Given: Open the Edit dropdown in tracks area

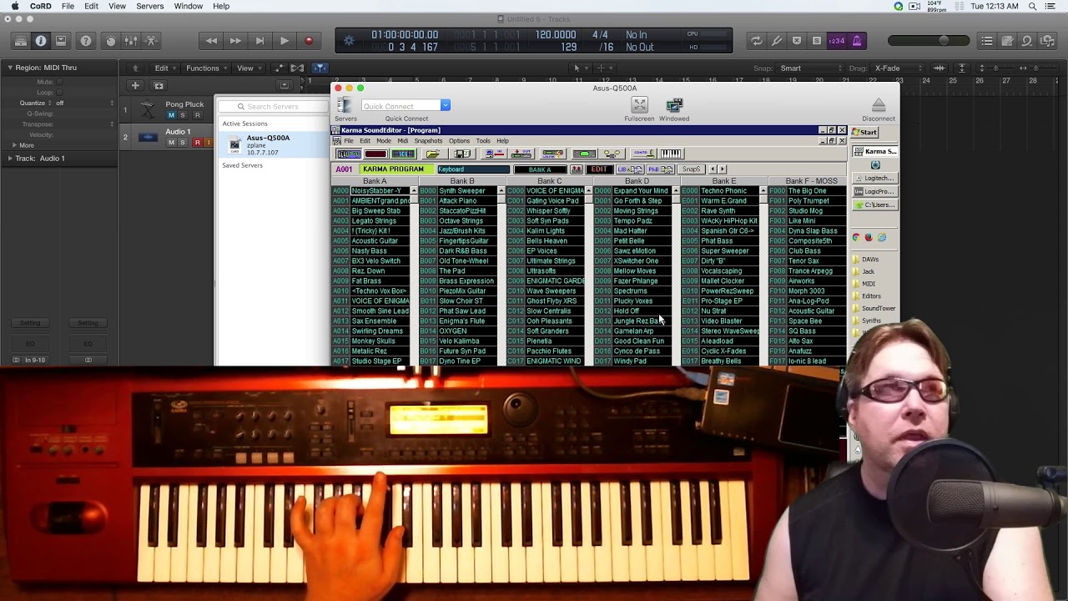Looking at the screenshot, I should [165, 68].
